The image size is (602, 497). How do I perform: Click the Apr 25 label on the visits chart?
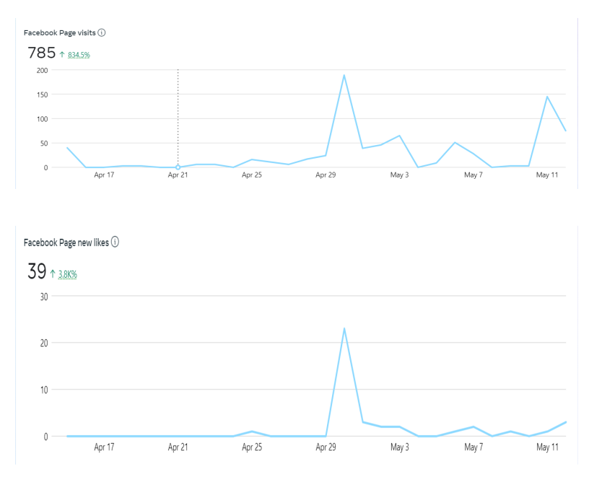[252, 175]
